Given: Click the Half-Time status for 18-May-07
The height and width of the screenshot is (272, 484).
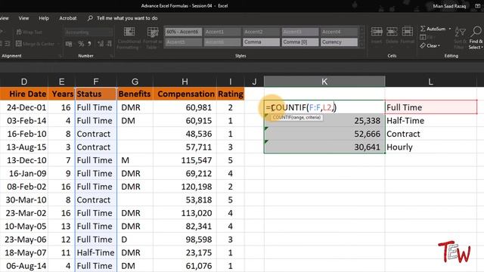Looking at the screenshot, I should click(x=96, y=252).
